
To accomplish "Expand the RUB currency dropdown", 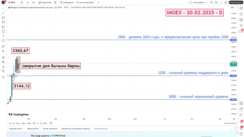I will click(234, 7).
